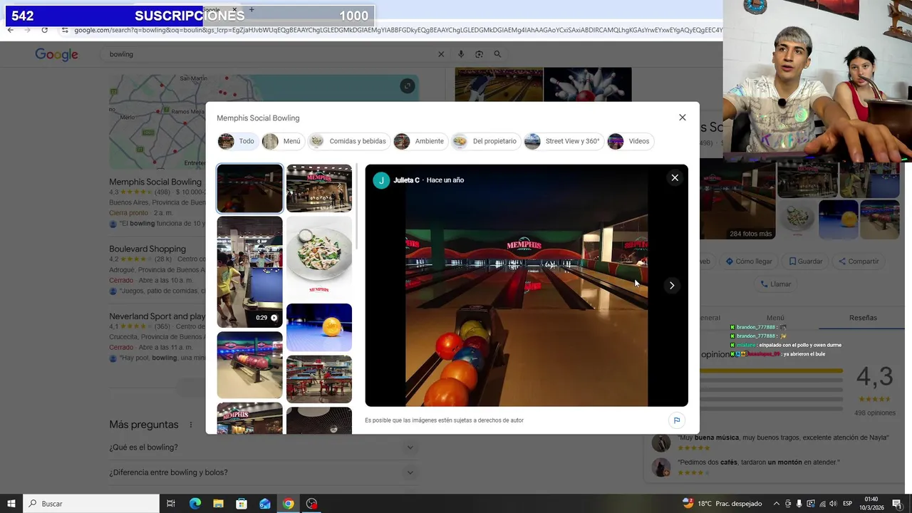Select the Ambiente photo filter chip
Image resolution: width=912 pixels, height=513 pixels.
pos(420,141)
